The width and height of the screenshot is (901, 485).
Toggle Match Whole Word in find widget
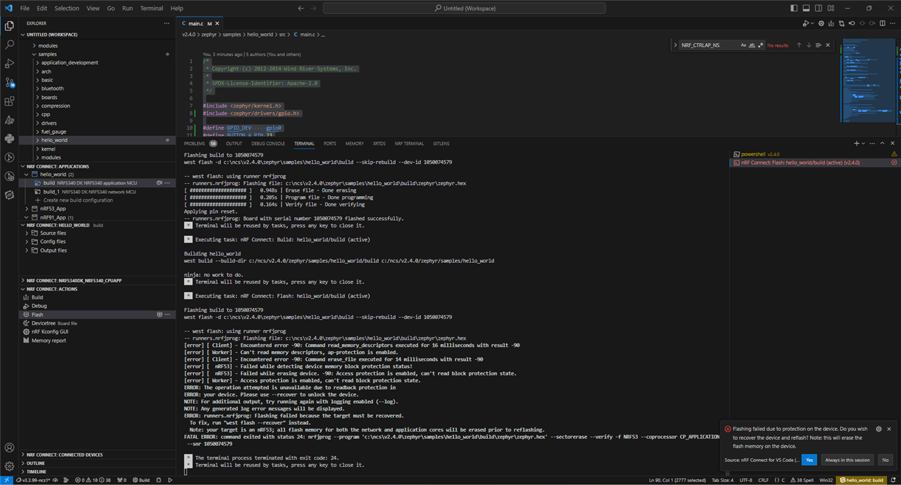pyautogui.click(x=752, y=46)
